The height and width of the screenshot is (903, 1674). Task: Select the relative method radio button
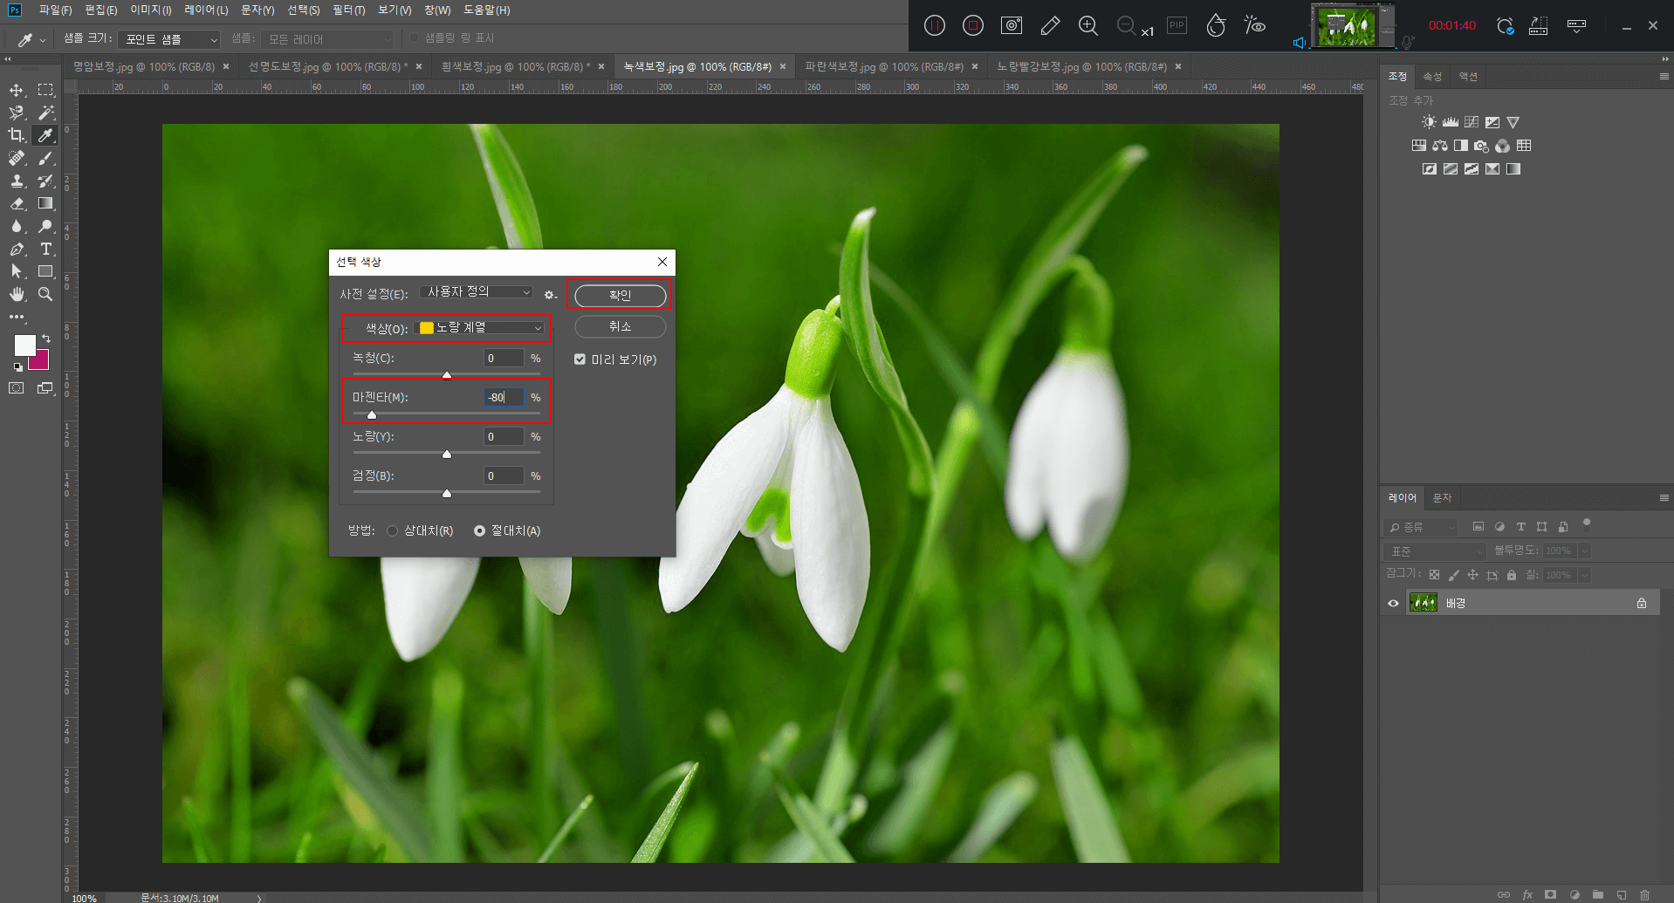pyautogui.click(x=393, y=530)
